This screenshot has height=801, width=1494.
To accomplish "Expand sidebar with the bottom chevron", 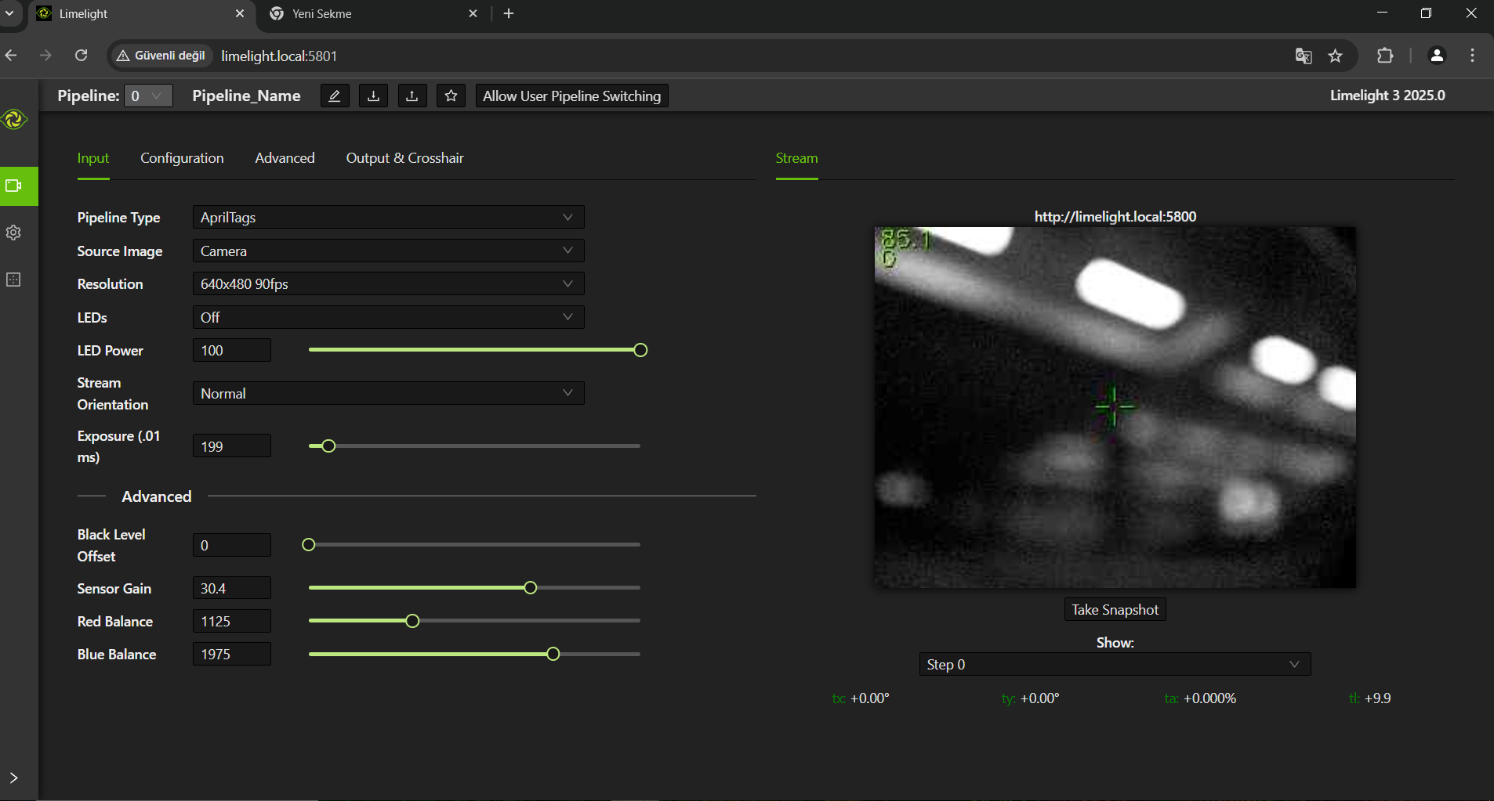I will click(x=13, y=778).
